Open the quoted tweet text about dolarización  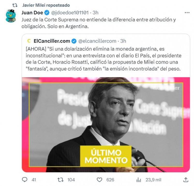[103, 59]
